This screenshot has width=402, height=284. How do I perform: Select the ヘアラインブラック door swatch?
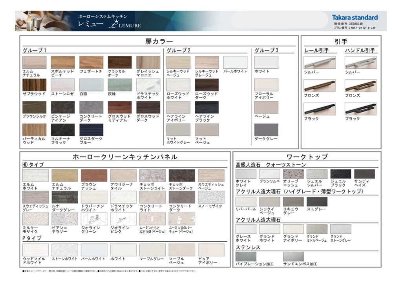pos(207,107)
